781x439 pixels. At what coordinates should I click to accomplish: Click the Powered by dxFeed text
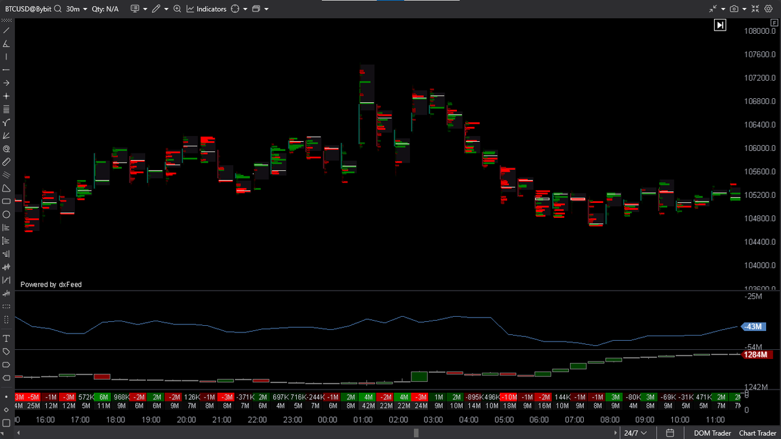pyautogui.click(x=51, y=284)
